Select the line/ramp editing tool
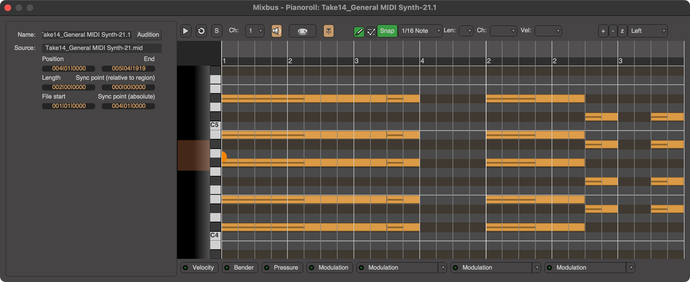690x282 pixels. click(x=371, y=31)
